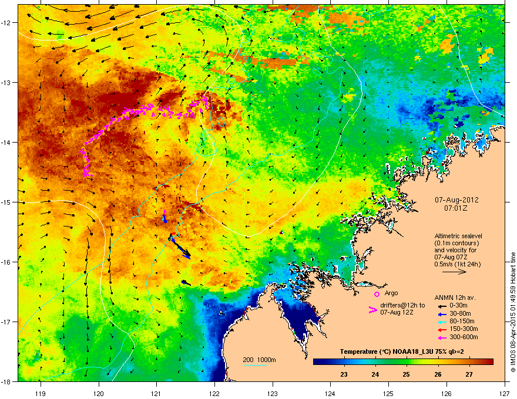Click the '120' longitude axis label
The height and width of the screenshot is (399, 517).
point(99,393)
